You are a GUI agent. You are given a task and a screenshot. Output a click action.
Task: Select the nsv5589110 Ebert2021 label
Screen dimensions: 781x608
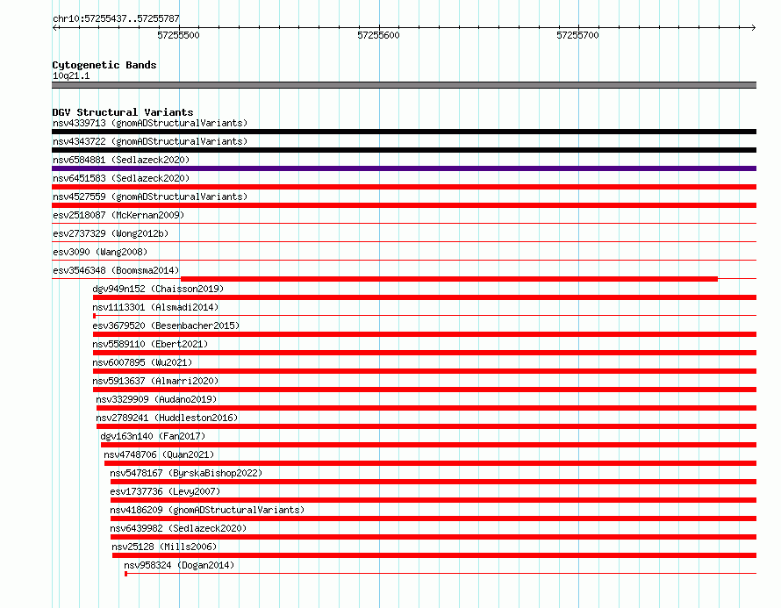coord(150,344)
